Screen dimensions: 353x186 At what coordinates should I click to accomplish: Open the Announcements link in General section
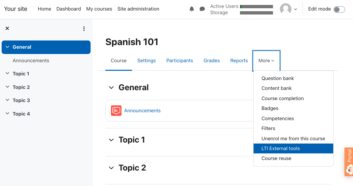click(x=142, y=111)
